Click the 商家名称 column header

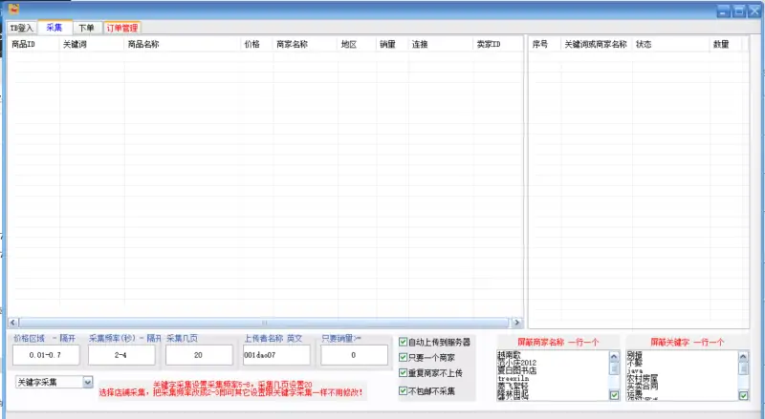coord(305,44)
